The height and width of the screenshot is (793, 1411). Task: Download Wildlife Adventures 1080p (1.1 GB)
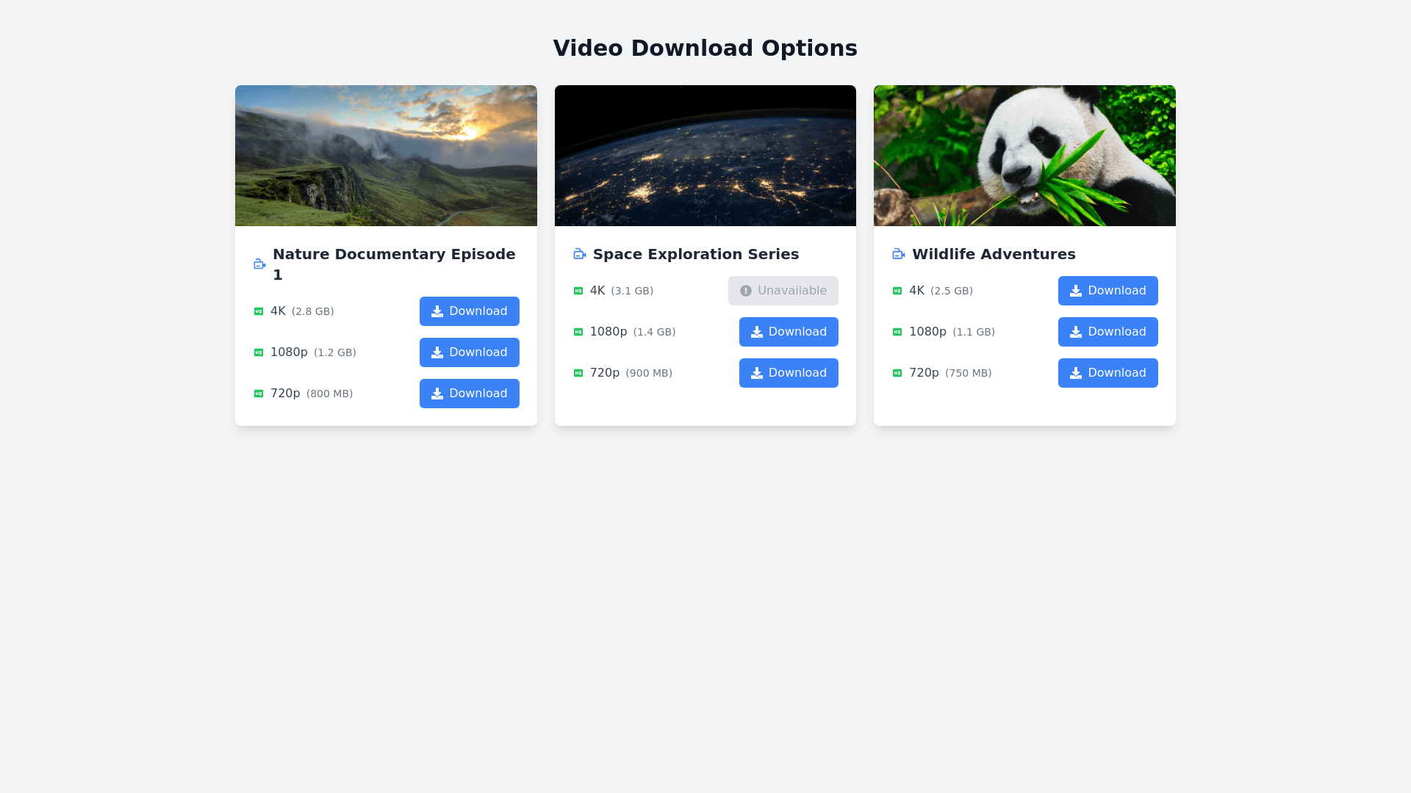(1107, 332)
